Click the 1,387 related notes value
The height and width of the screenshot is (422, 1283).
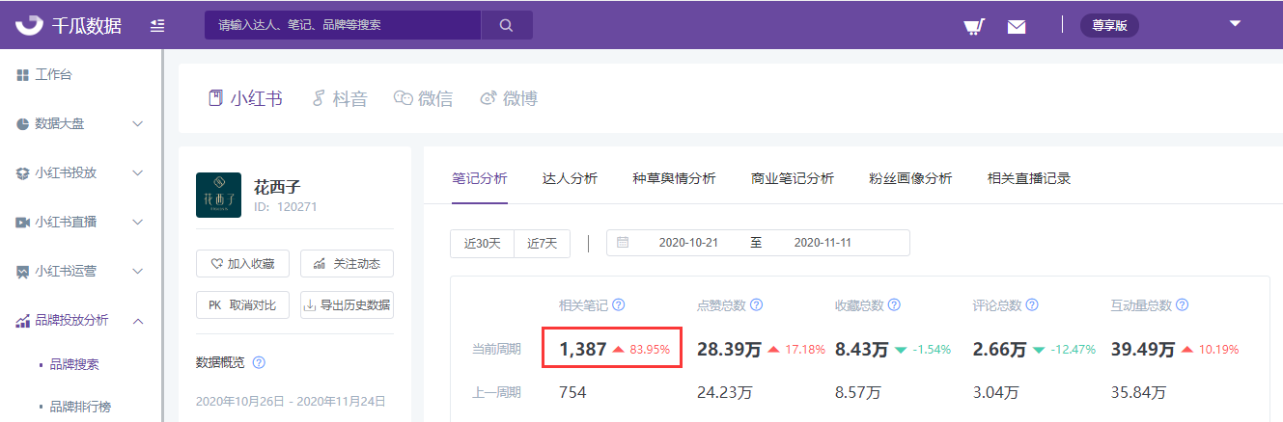(581, 349)
